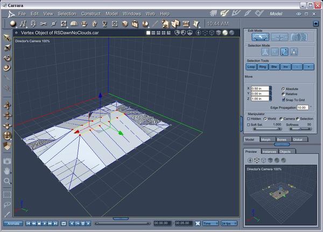Open the File menu
Viewport: 323px width, 232px height.
[22, 14]
